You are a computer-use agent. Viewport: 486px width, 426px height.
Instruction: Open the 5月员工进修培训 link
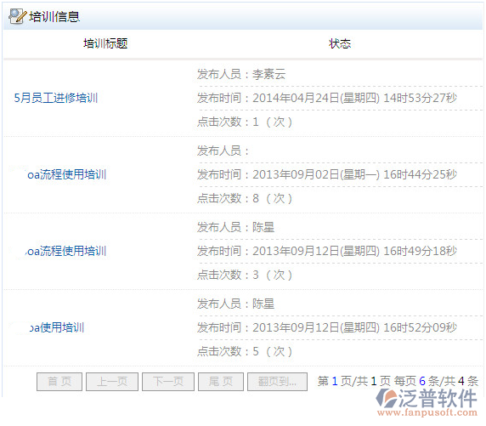click(x=56, y=98)
